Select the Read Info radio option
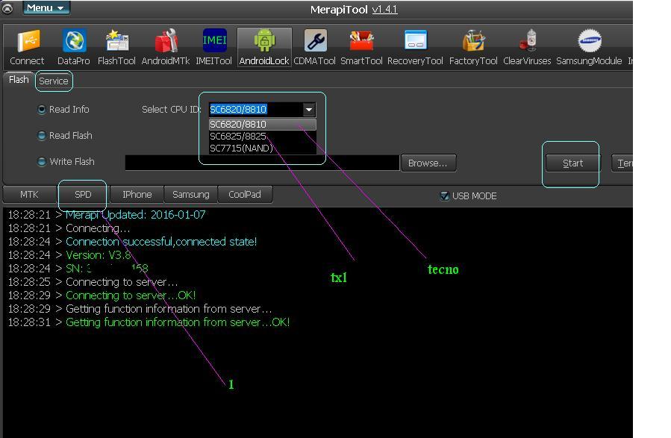This screenshot has width=671, height=438. [63, 110]
